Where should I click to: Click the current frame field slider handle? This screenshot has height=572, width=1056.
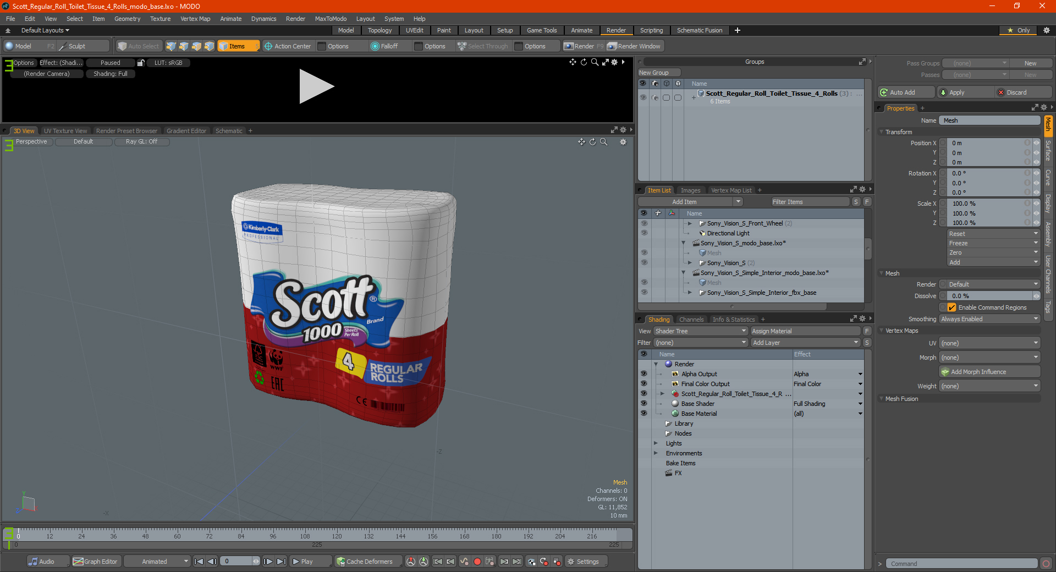256,562
